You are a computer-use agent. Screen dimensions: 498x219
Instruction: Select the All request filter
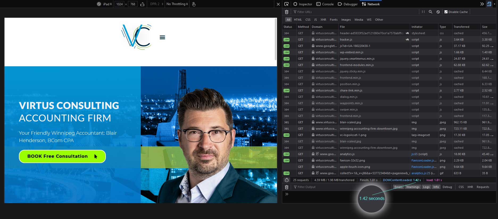pos(288,20)
